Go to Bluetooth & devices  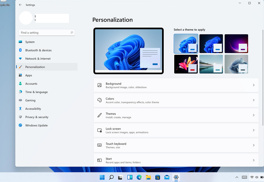coord(47,50)
